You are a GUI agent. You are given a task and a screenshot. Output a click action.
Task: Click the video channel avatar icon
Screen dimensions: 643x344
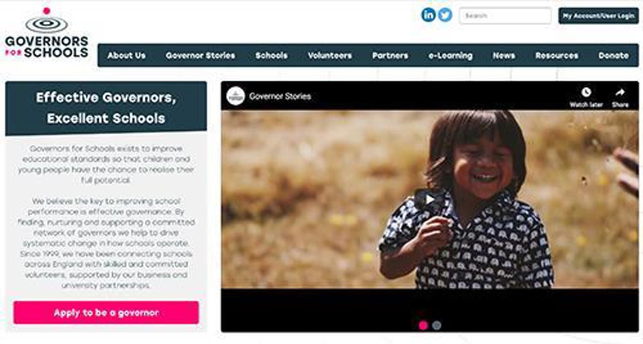[236, 96]
